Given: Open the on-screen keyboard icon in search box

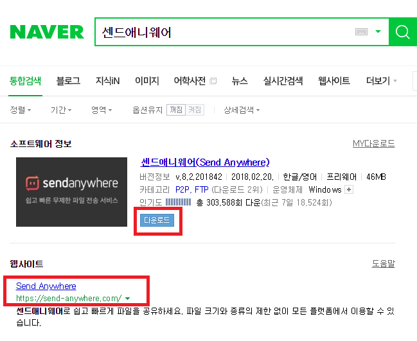Looking at the screenshot, I should coord(361,32).
